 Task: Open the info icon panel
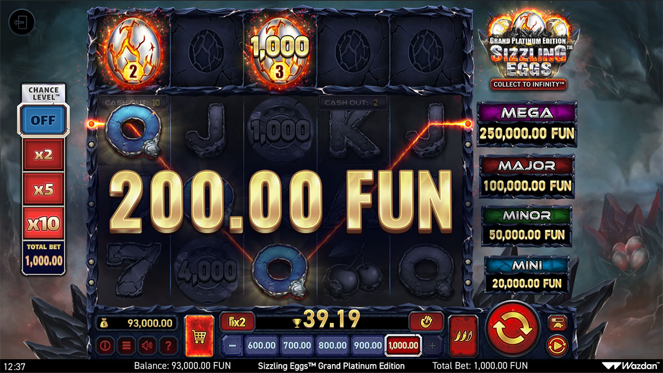click(105, 346)
